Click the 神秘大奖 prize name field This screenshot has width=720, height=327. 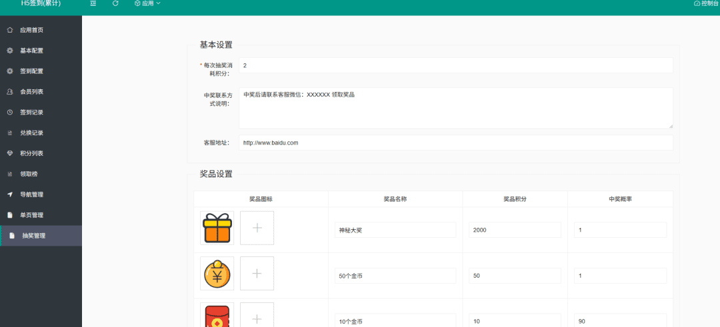click(x=395, y=230)
